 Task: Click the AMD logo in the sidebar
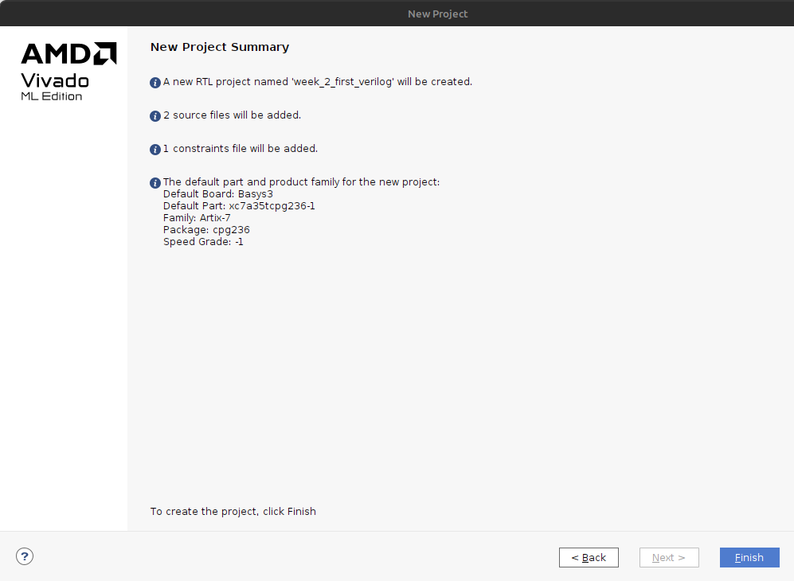[68, 53]
